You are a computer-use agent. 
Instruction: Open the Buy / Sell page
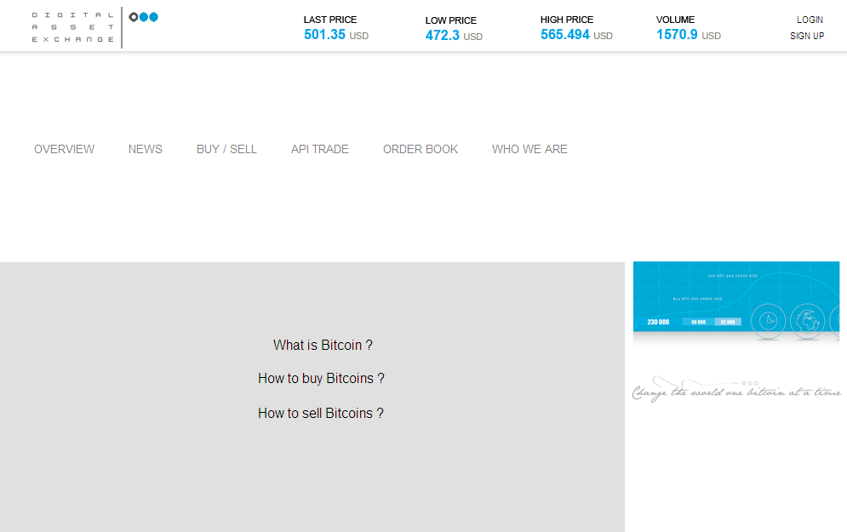coord(226,149)
